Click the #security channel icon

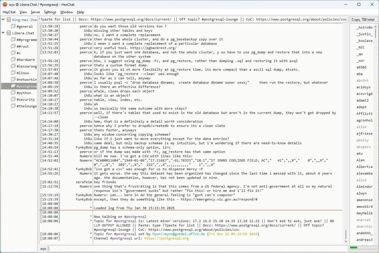click(x=13, y=100)
